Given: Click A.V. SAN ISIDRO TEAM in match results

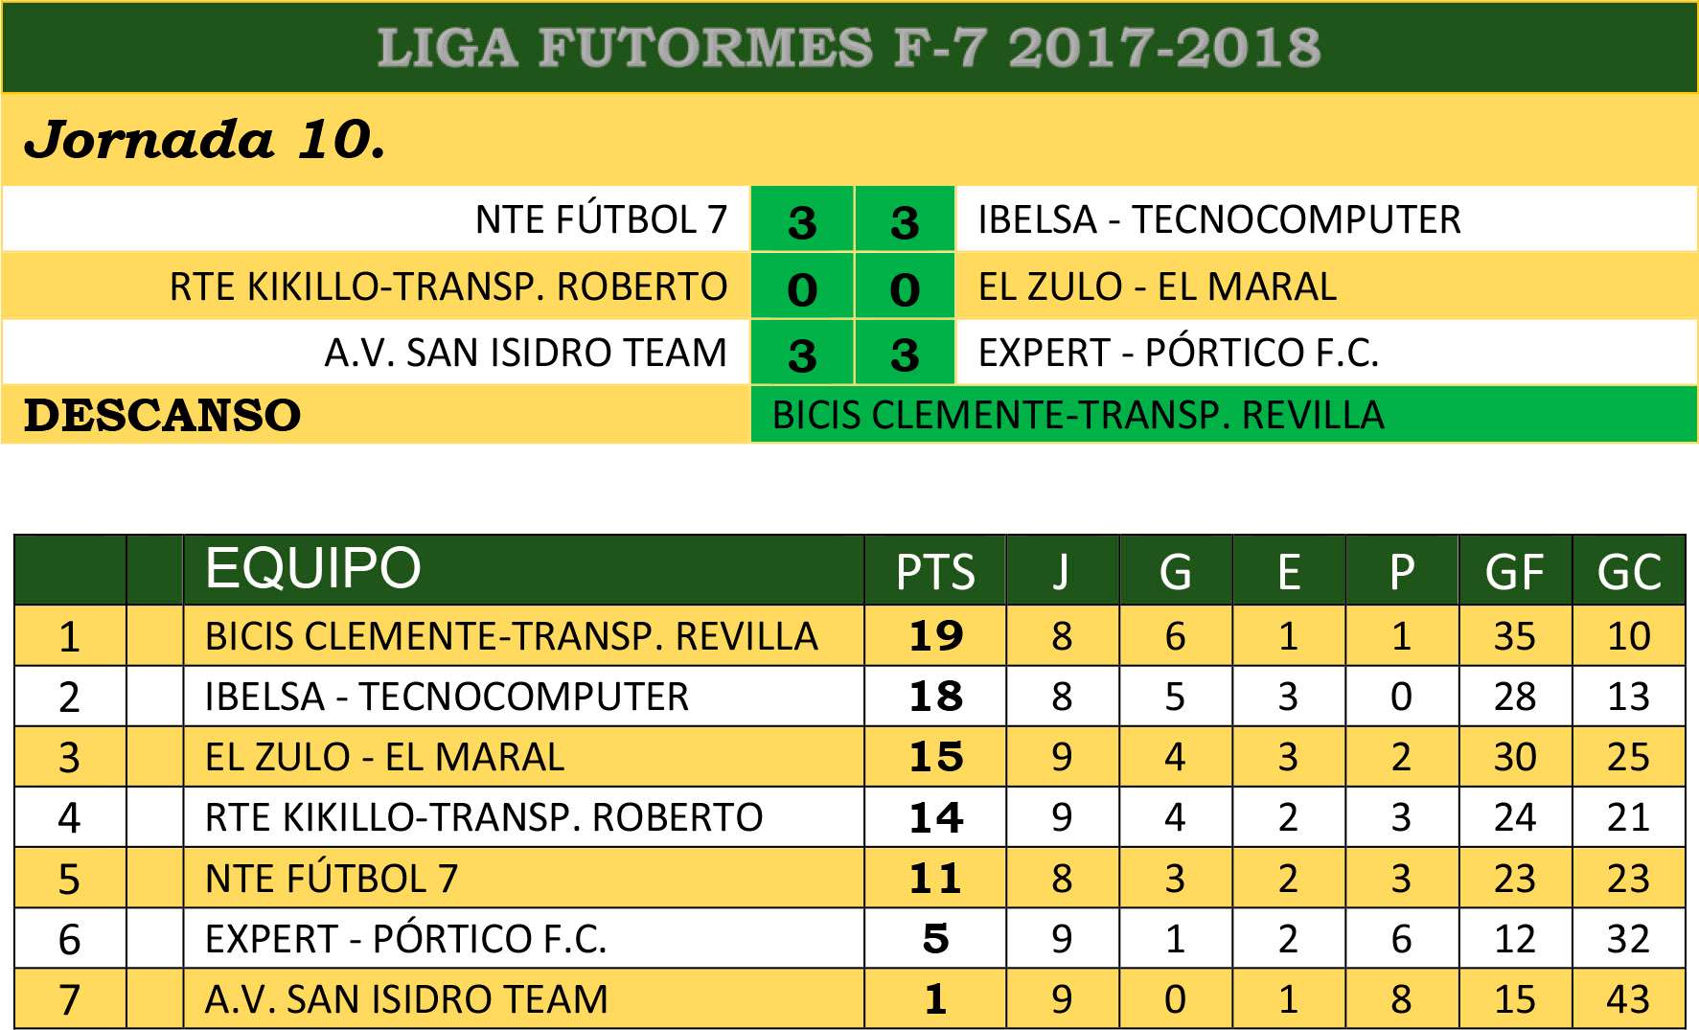Looking at the screenshot, I should tap(525, 353).
